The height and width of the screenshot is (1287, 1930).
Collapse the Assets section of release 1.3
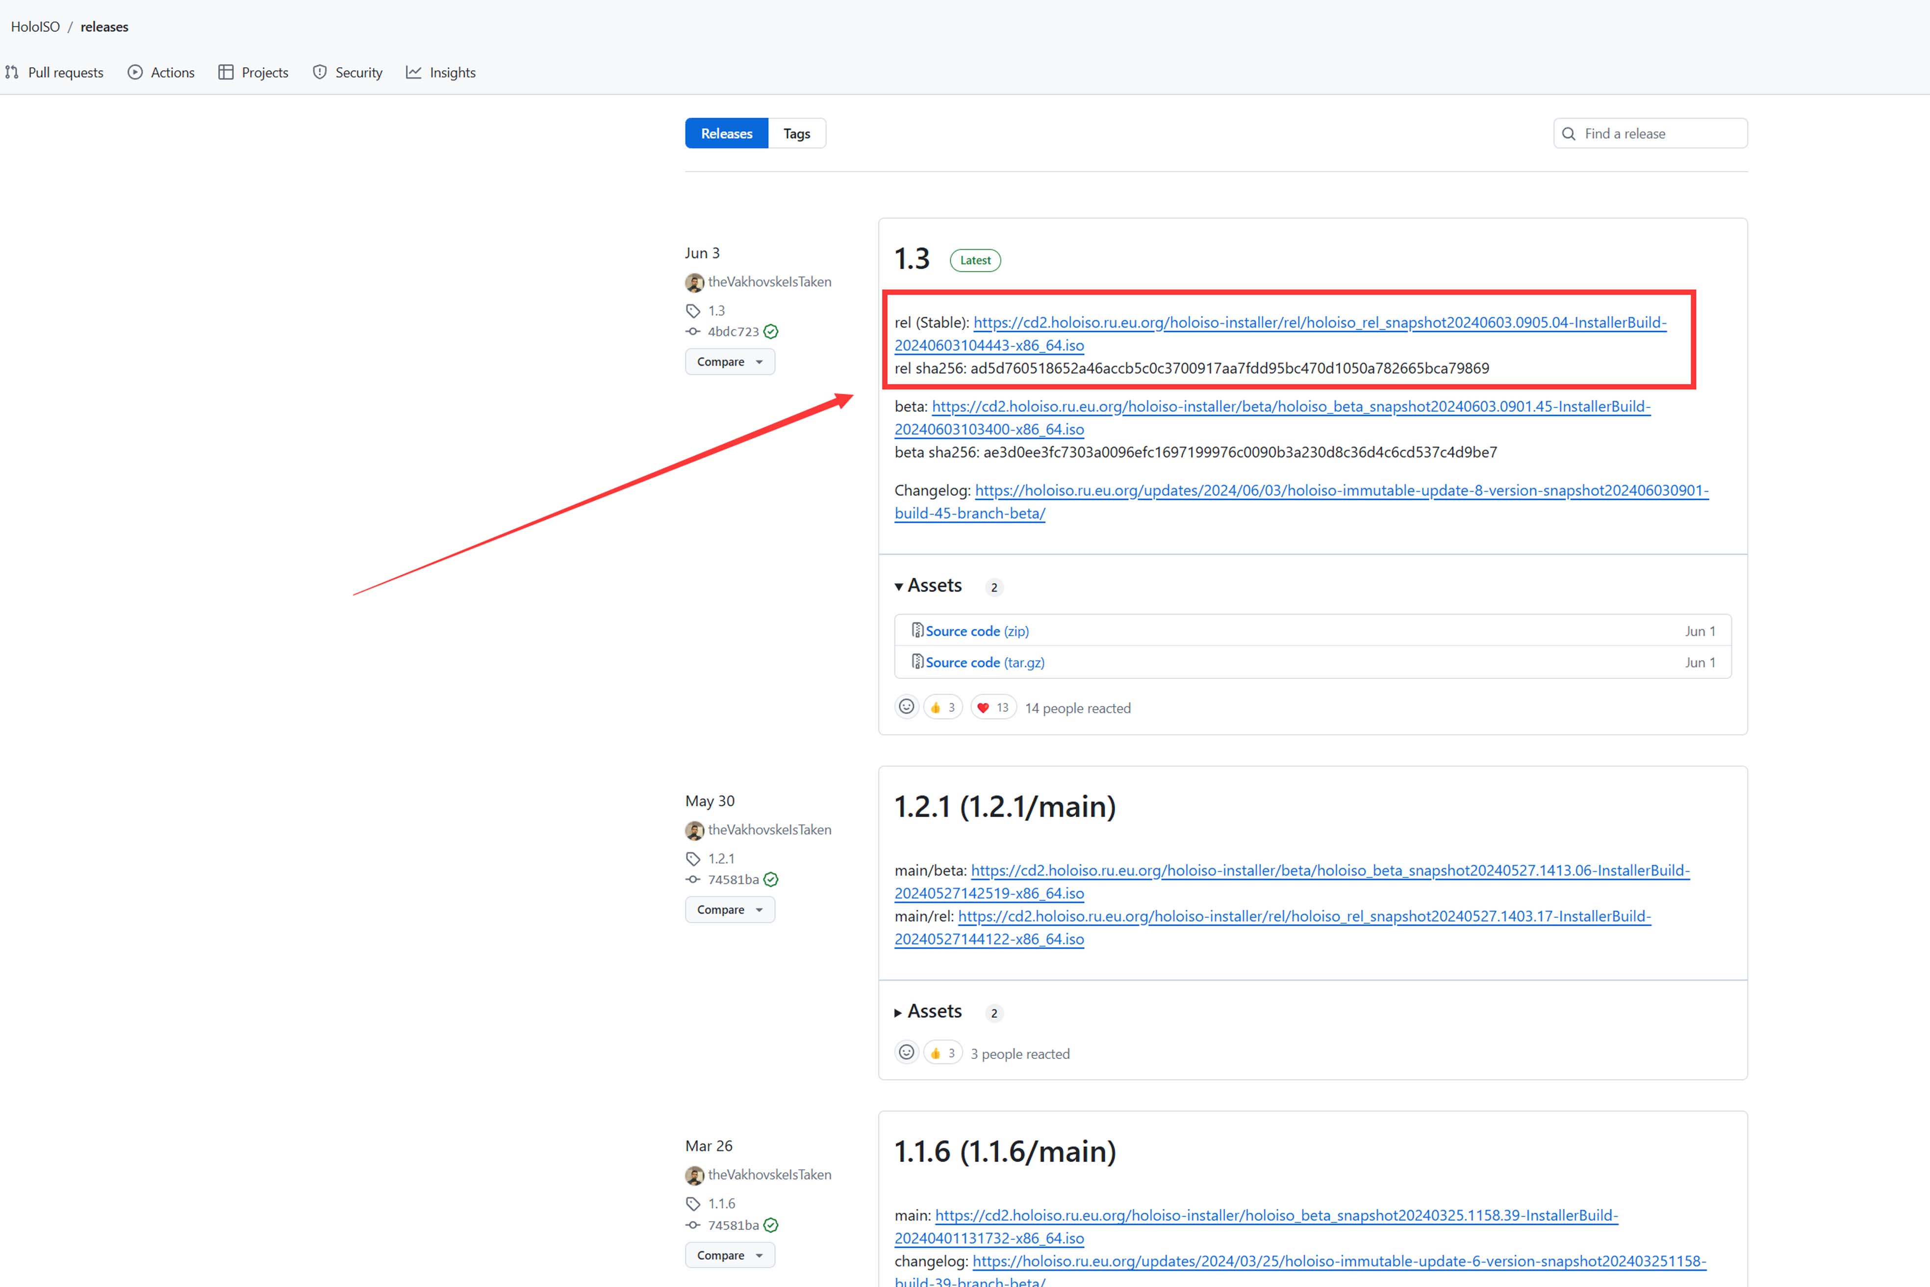tap(928, 586)
